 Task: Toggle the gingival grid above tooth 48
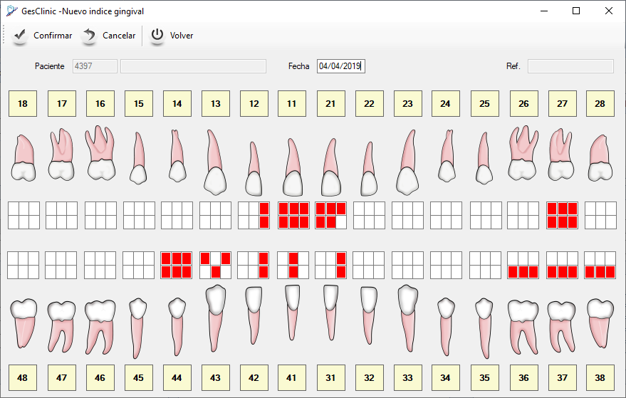tap(24, 265)
